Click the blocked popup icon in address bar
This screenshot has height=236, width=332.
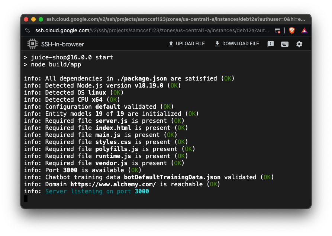pos(277,31)
